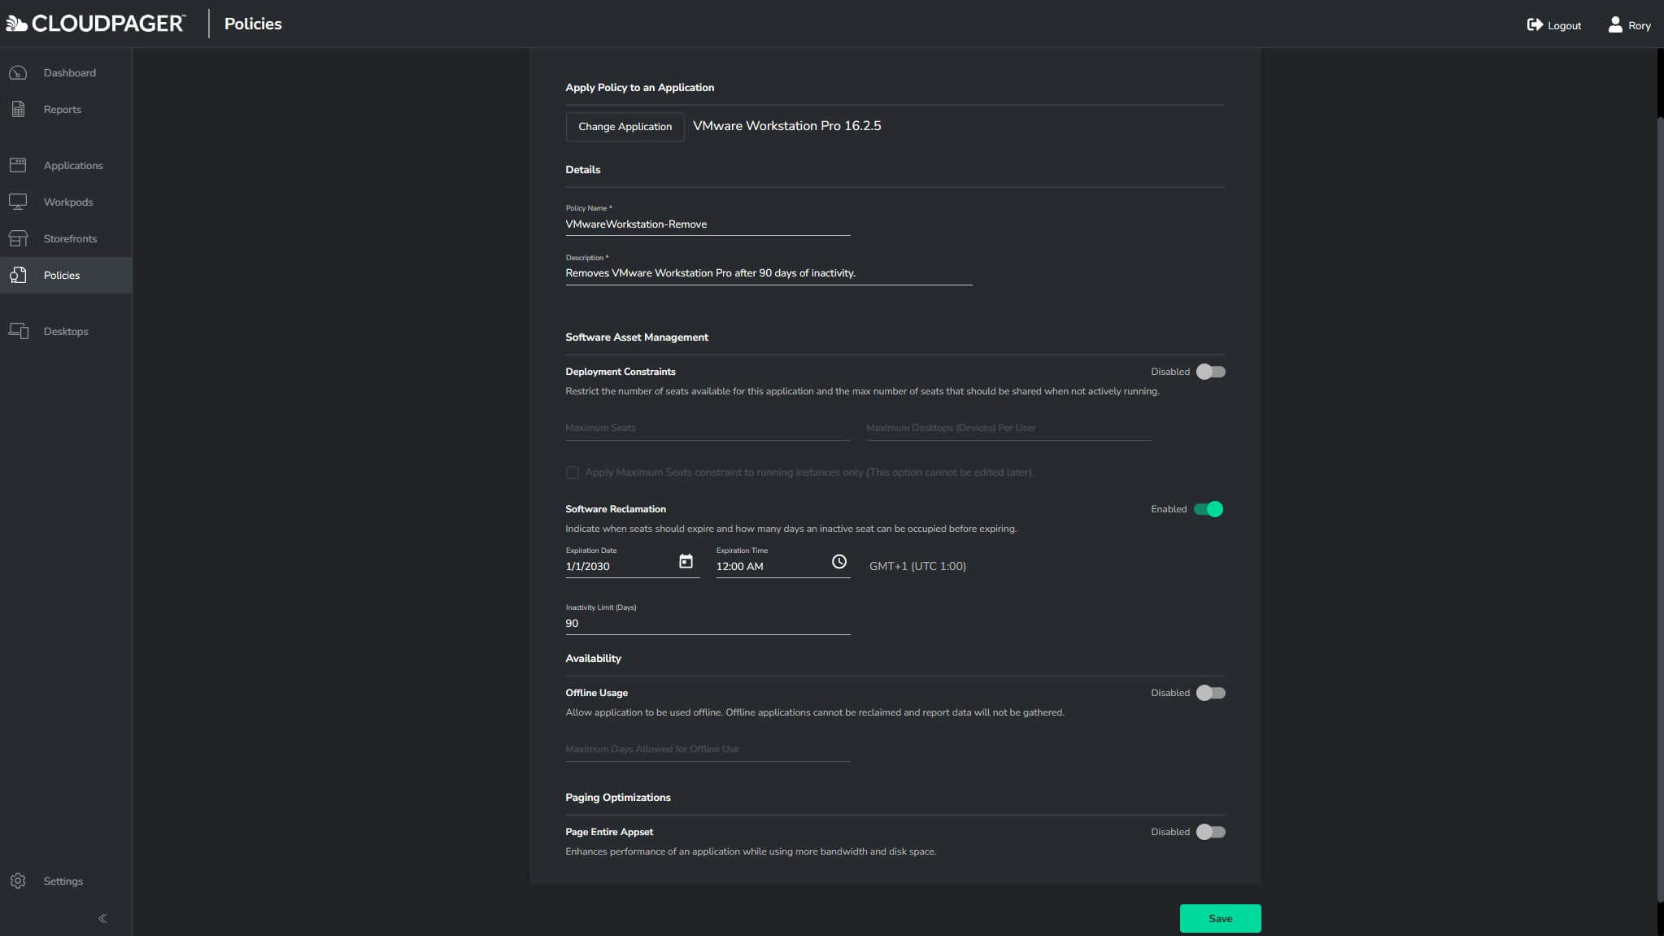The width and height of the screenshot is (1664, 936).
Task: Select Policies in the sidebar
Action: pos(66,275)
